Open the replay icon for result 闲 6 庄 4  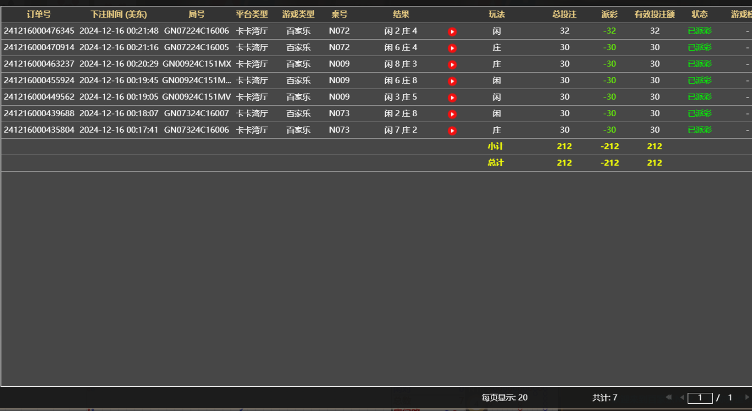click(452, 47)
